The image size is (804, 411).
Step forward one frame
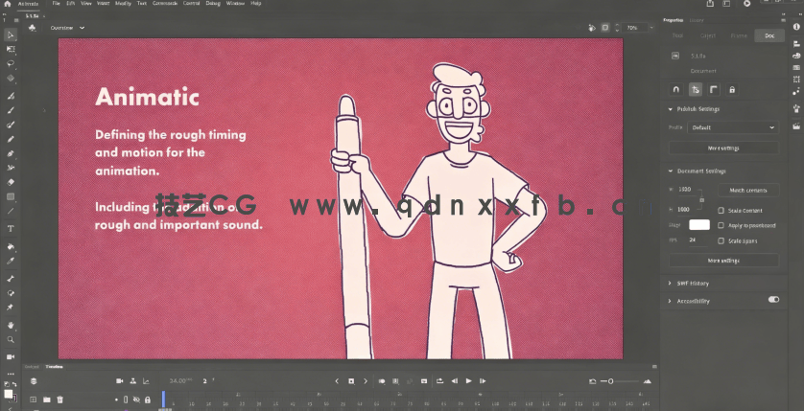[483, 381]
